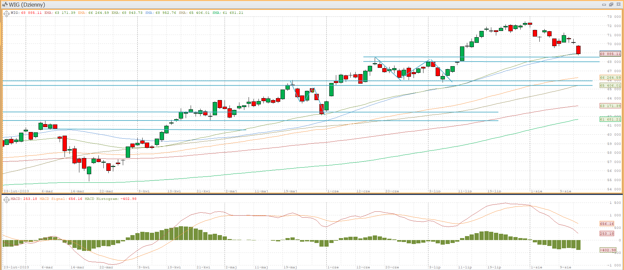Viewport: 624px width, 270px height.
Task: Click the last red candlestick on the chart
Action: coord(578,50)
